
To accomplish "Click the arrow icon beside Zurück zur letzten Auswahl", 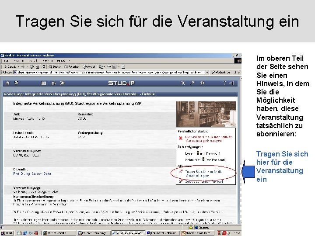I will tap(181, 181).
